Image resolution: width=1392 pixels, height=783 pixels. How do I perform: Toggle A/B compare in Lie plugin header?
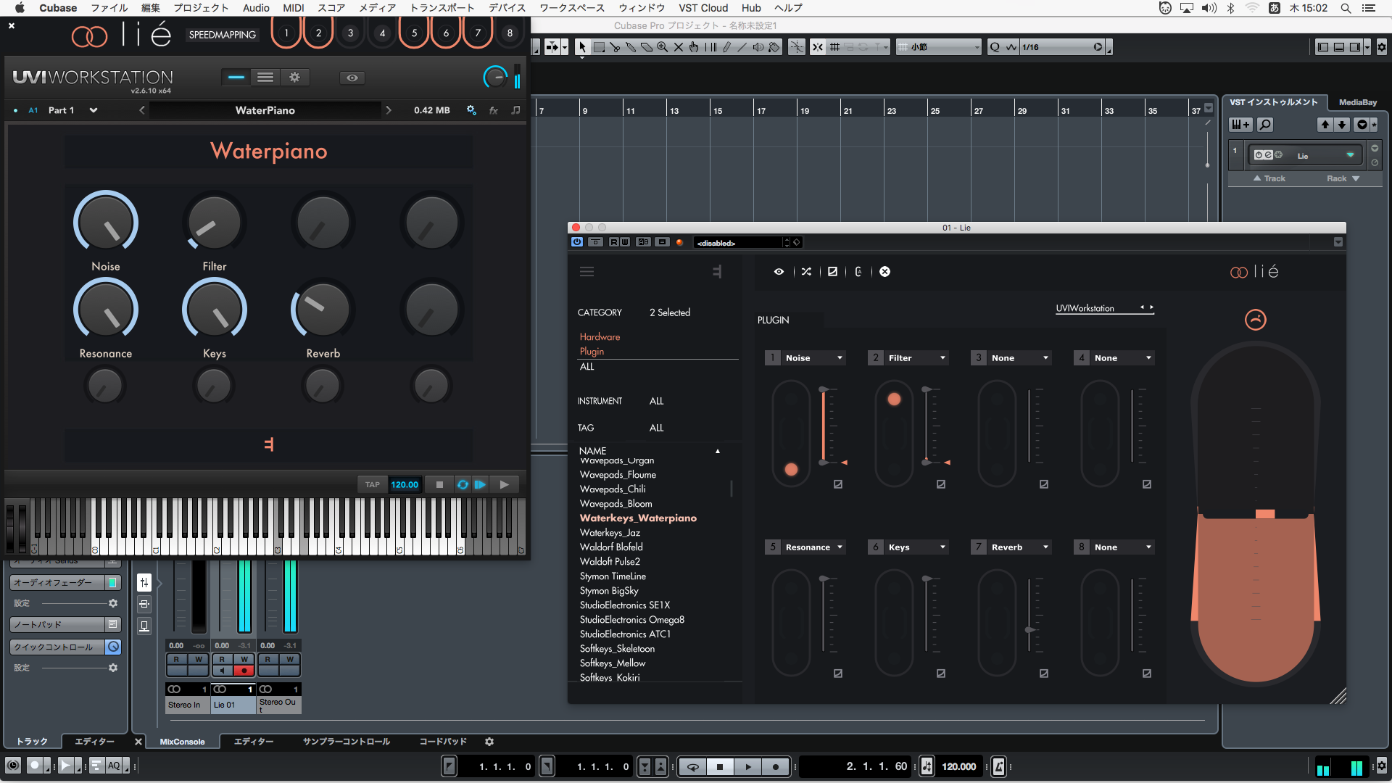tap(643, 242)
